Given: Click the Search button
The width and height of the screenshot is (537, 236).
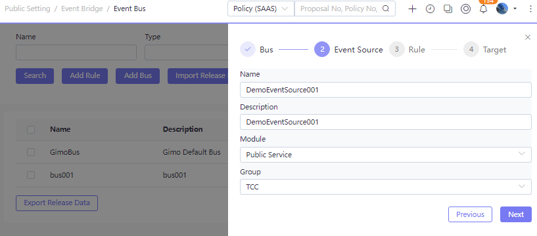Looking at the screenshot, I should 35,76.
